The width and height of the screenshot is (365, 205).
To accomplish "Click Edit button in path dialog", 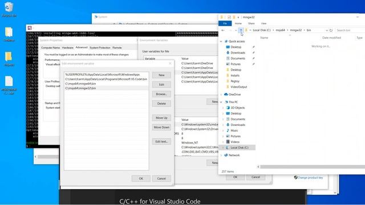I will pos(161,85).
